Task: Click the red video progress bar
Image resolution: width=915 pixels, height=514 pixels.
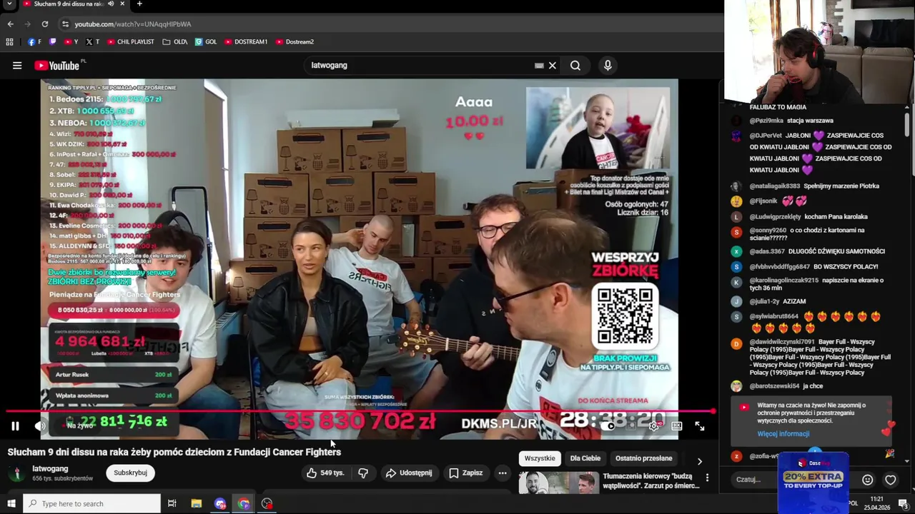Action: click(x=361, y=411)
